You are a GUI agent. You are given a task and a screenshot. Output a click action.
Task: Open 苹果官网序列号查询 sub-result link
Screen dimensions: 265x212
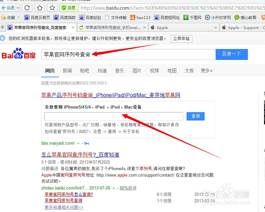coord(63,200)
